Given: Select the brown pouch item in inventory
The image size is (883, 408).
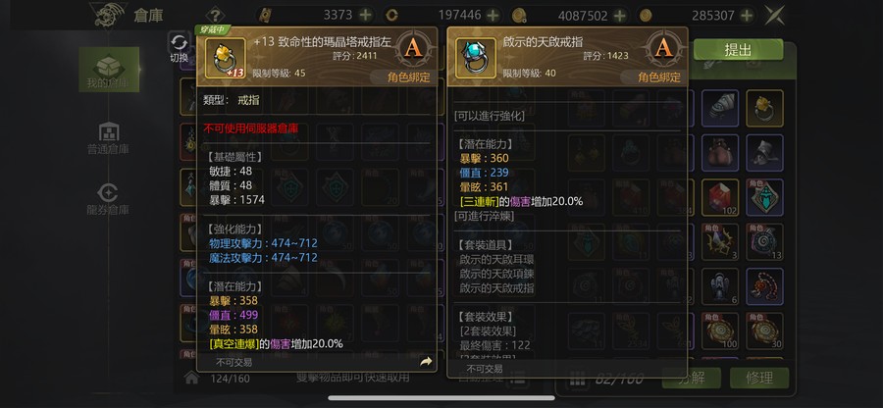Looking at the screenshot, I should click(720, 153).
